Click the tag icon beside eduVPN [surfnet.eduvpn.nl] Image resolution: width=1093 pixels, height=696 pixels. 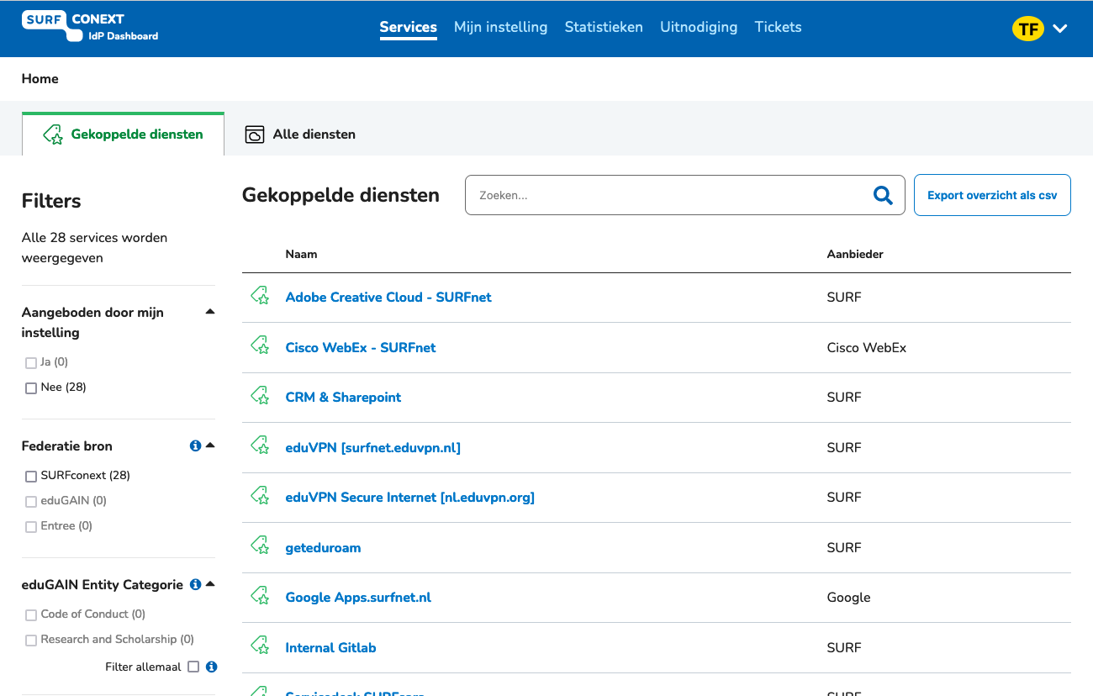261,446
